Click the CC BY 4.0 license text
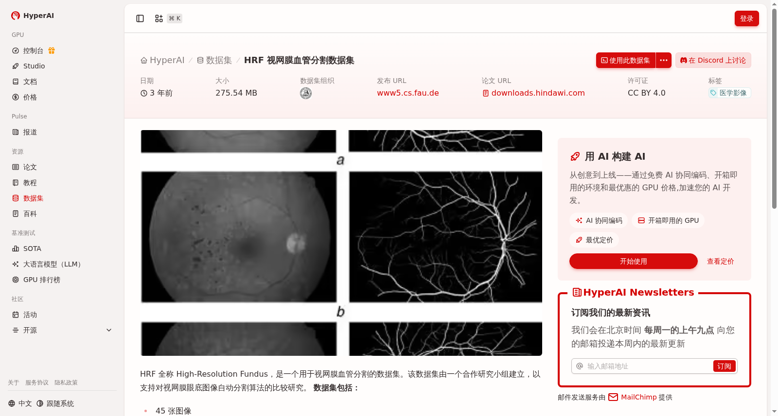 646,93
